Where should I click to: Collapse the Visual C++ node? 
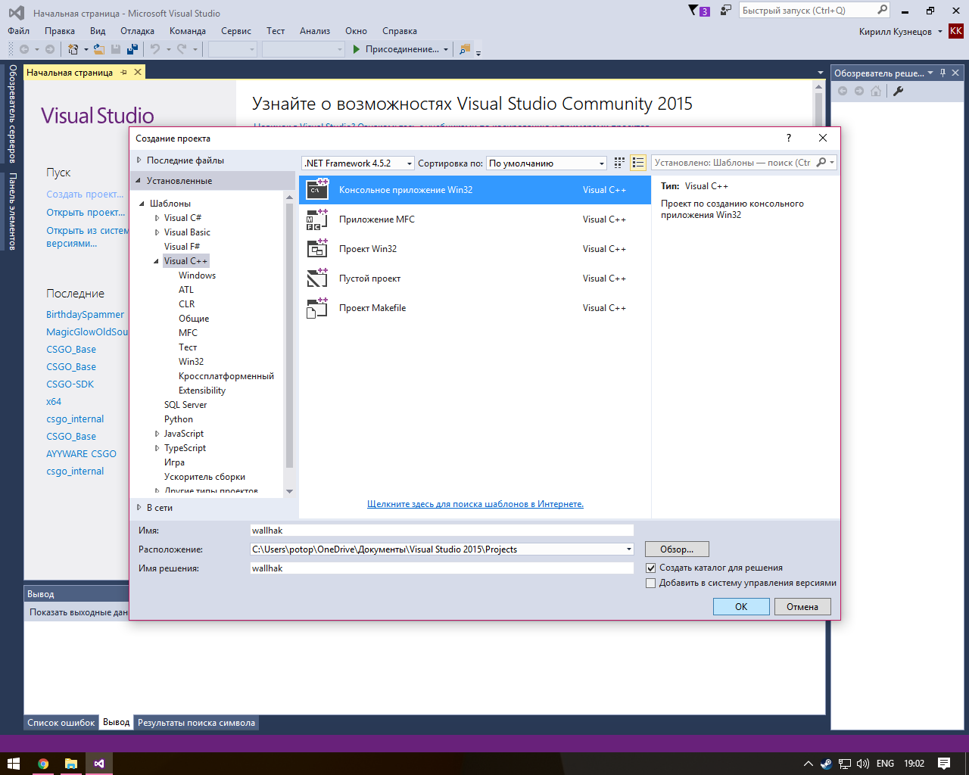coord(157,261)
